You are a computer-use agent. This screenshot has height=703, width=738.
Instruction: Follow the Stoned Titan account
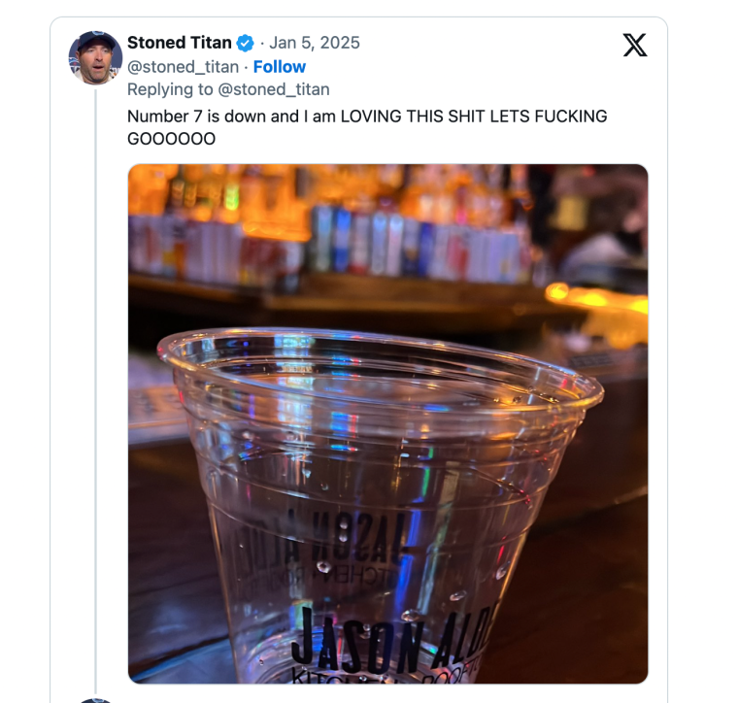point(280,67)
